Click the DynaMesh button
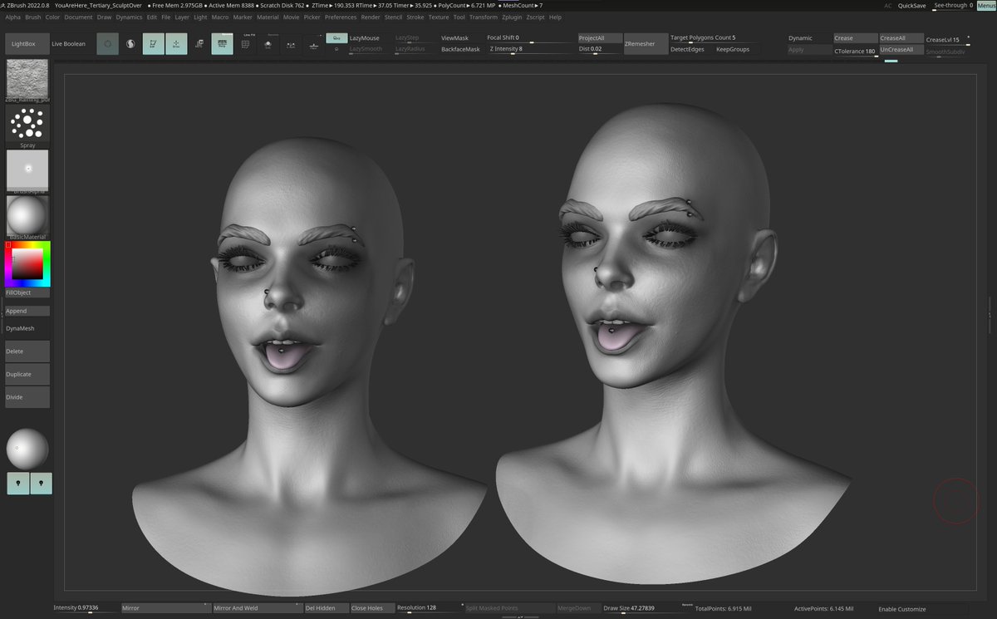The image size is (997, 619). (27, 328)
